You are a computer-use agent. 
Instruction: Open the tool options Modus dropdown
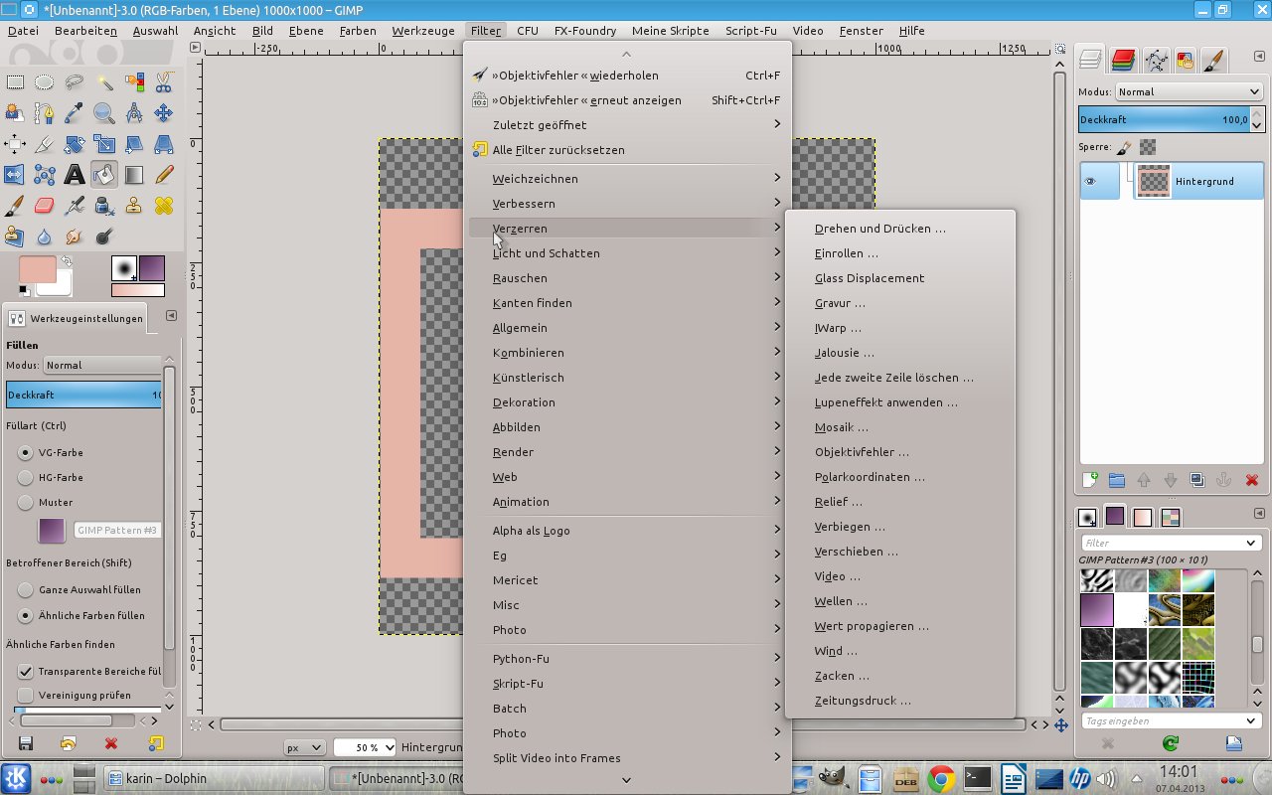click(x=101, y=365)
